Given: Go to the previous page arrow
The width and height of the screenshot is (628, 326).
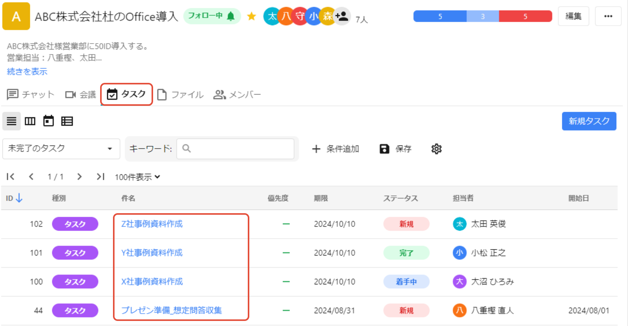Looking at the screenshot, I should 31,177.
